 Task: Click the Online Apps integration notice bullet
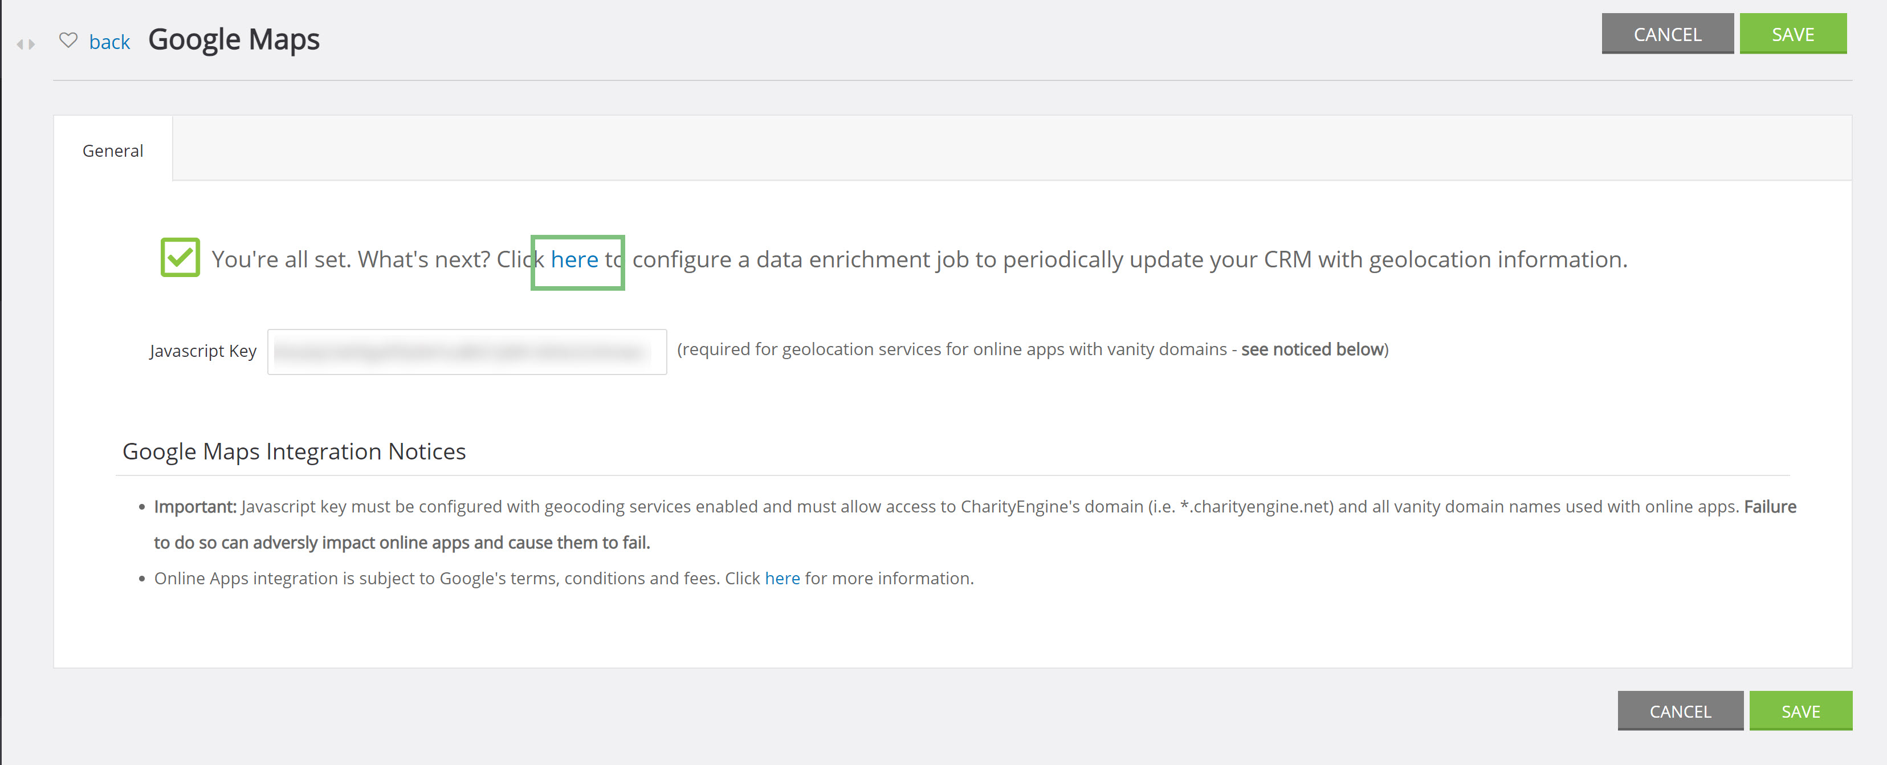click(563, 578)
